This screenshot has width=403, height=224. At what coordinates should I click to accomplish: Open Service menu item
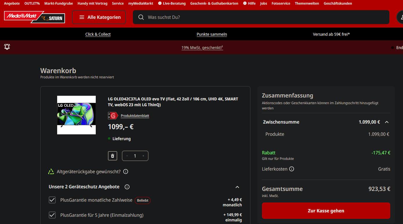(118, 3)
